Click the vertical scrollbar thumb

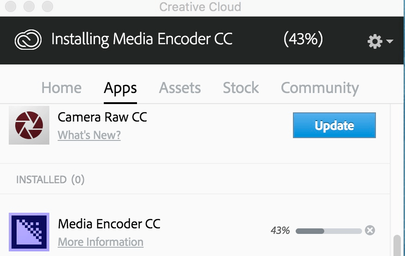pyautogui.click(x=397, y=245)
